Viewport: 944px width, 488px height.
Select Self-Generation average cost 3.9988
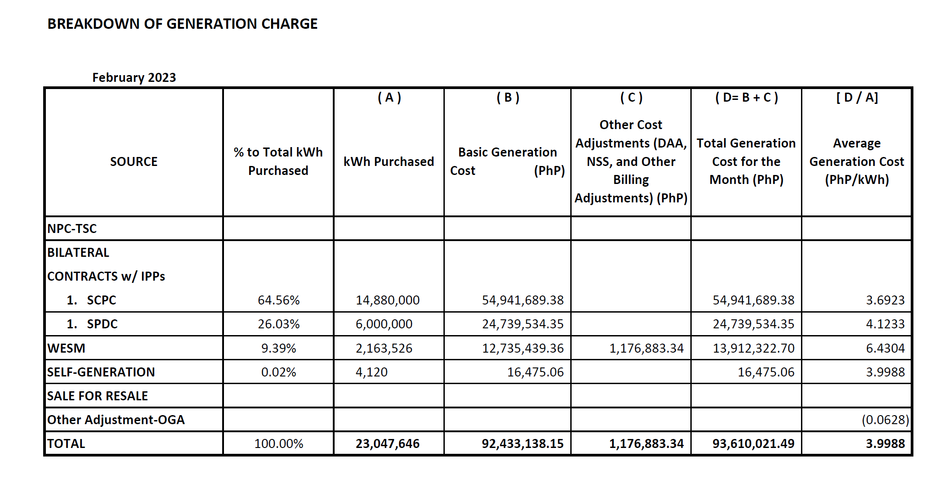pyautogui.click(x=885, y=372)
